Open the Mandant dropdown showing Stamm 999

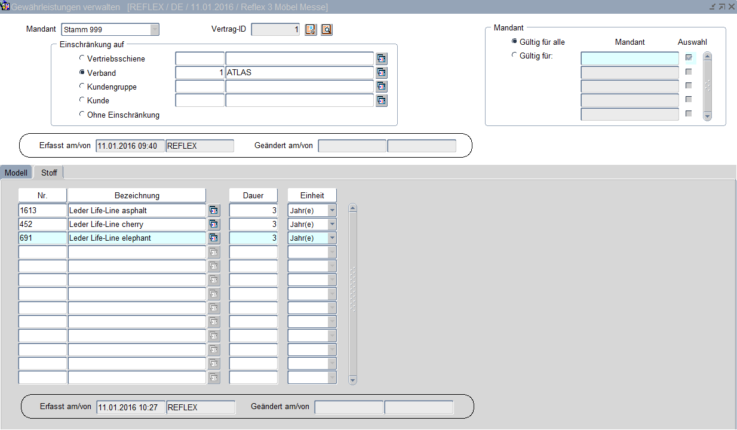(x=155, y=30)
